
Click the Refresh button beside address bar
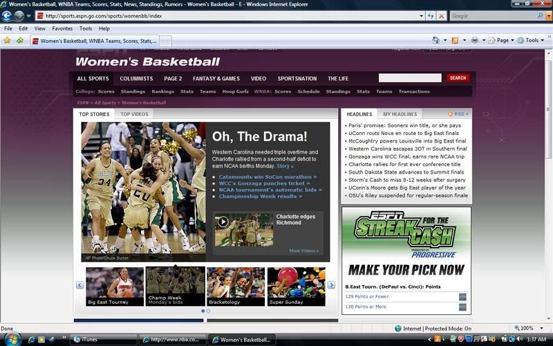coord(430,16)
